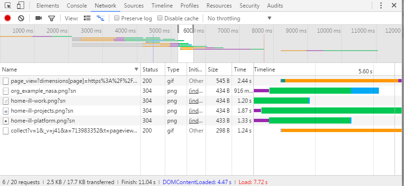Image resolution: width=404 pixels, height=186 pixels.
Task: Open the Console tab
Action: tap(77, 6)
